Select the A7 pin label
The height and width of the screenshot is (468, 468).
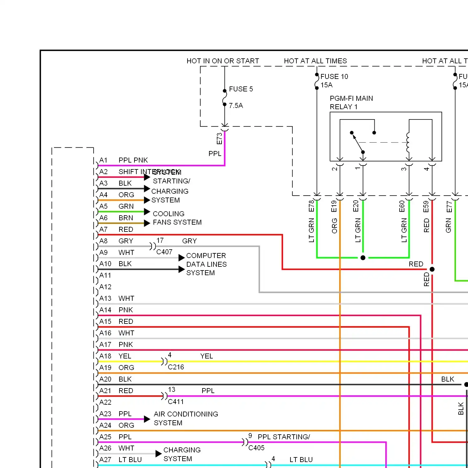(x=103, y=229)
